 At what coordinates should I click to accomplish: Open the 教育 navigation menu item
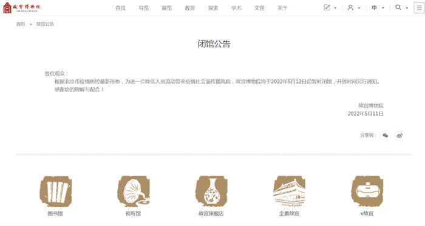coord(189,8)
